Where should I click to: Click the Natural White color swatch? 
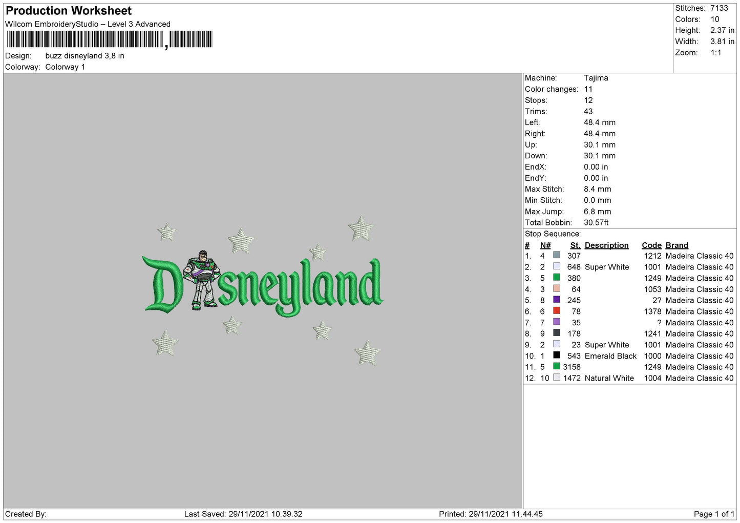557,378
